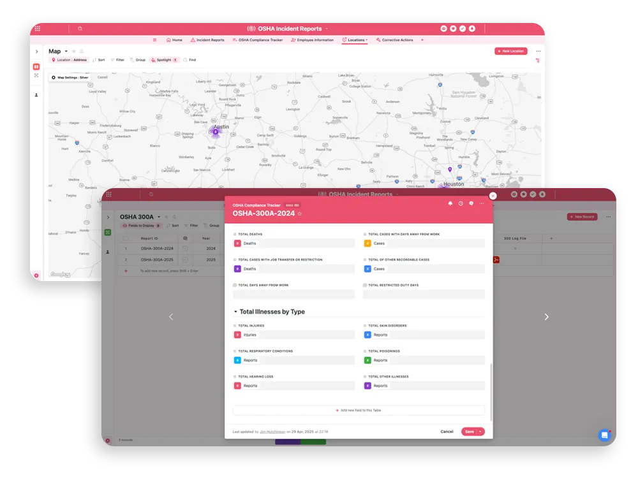
Task: Click Cancel in record dialog
Action: pyautogui.click(x=447, y=432)
